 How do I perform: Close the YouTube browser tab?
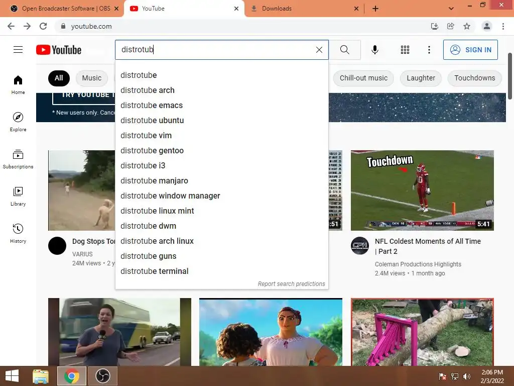pyautogui.click(x=236, y=9)
